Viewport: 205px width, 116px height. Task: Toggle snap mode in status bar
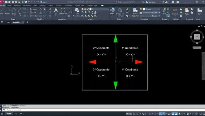[x=137, y=114]
